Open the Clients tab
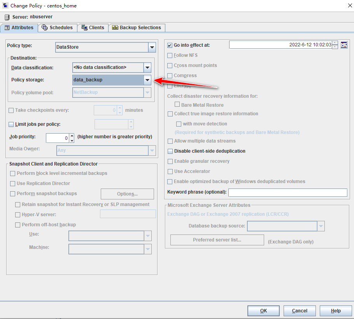This screenshot has height=319, width=354. tap(93, 28)
